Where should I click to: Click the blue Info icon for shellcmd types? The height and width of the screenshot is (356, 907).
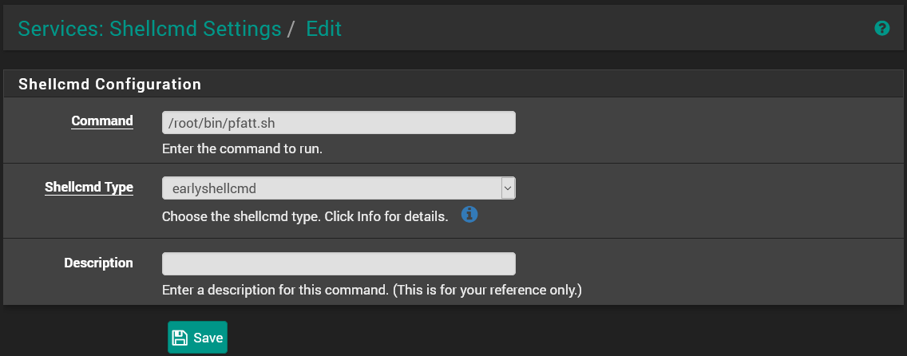(469, 215)
